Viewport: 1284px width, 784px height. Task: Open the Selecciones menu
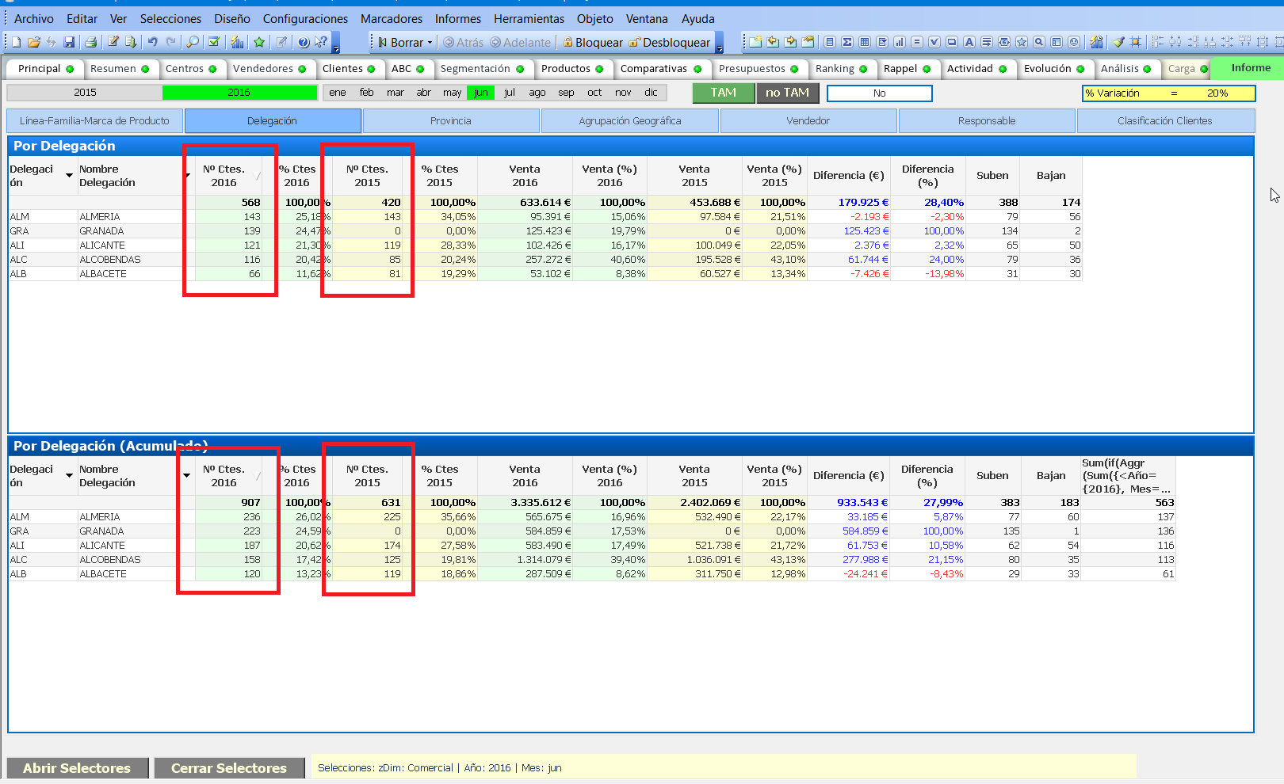pos(170,18)
